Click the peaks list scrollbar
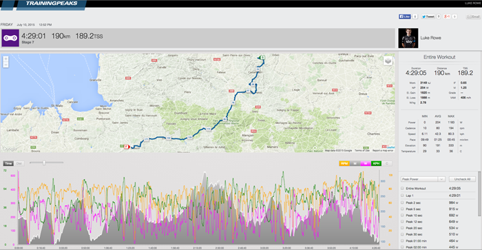482x250 pixels. tap(479, 194)
